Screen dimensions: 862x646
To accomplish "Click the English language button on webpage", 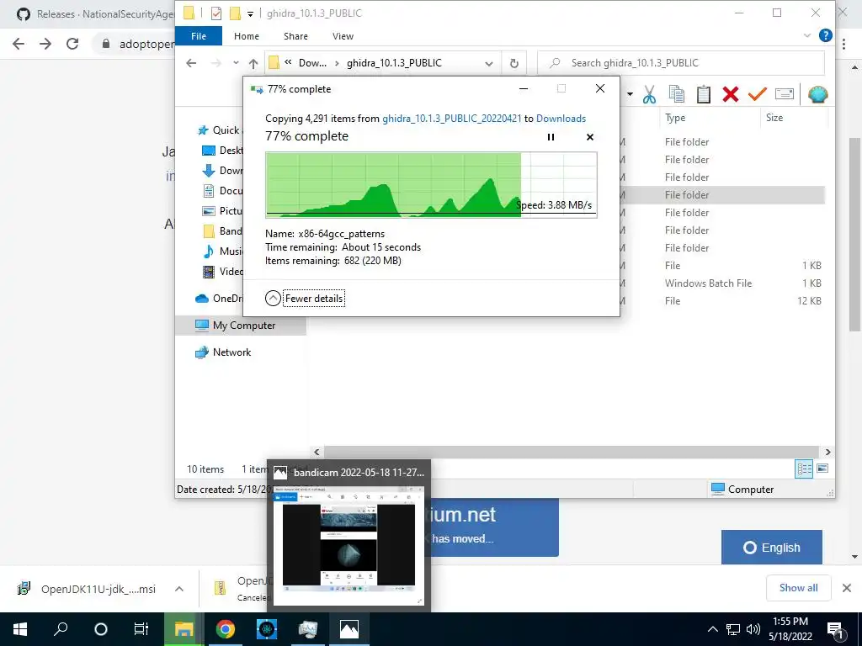I will click(772, 548).
